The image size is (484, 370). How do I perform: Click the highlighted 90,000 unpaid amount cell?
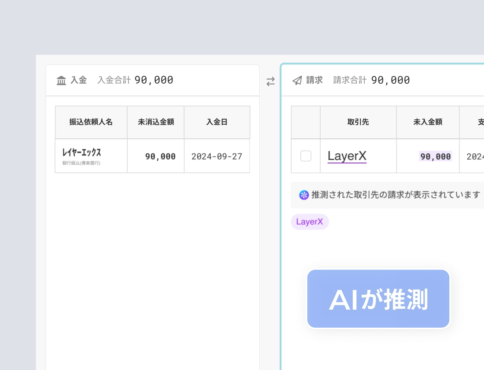point(435,156)
